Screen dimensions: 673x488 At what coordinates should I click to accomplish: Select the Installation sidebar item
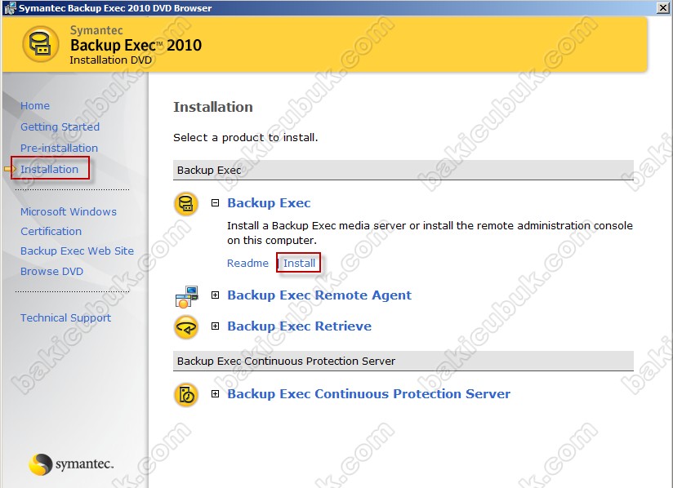pos(49,169)
